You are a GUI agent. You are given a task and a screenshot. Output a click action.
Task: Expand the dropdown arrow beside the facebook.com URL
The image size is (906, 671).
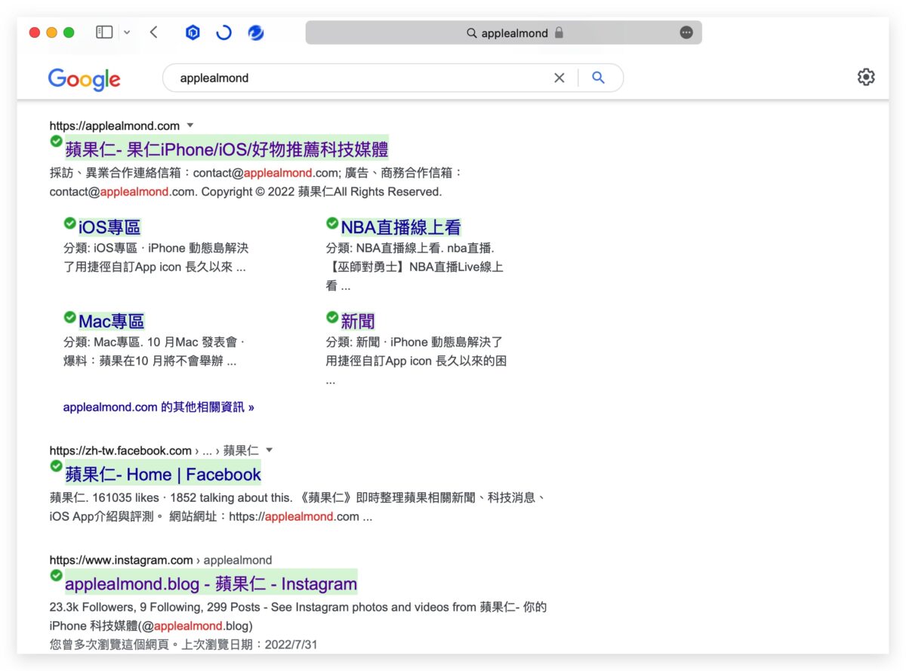tap(270, 450)
